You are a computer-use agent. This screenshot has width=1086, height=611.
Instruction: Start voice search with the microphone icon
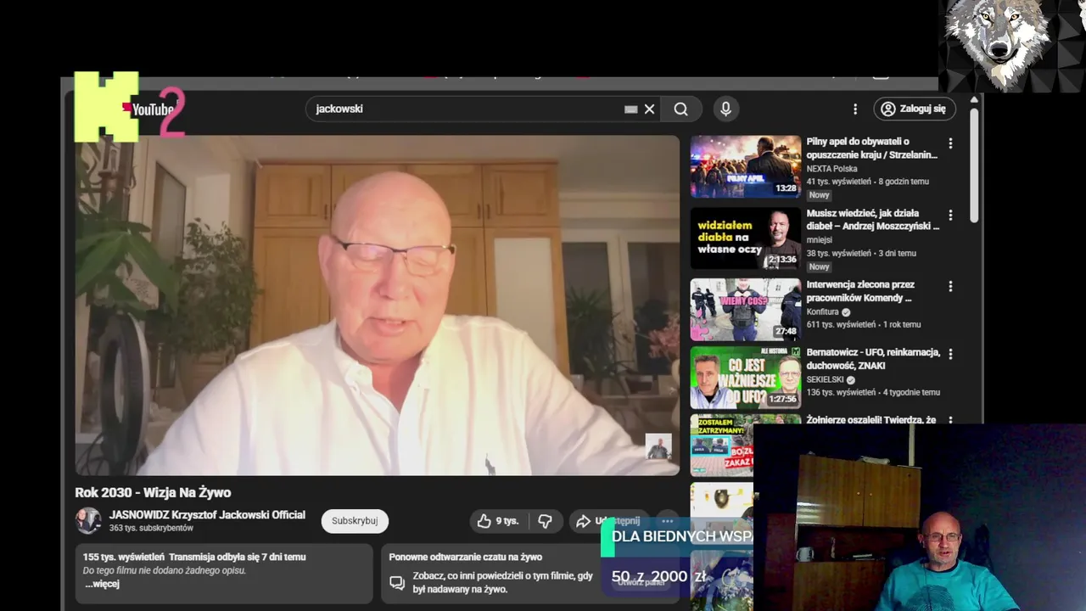point(725,109)
